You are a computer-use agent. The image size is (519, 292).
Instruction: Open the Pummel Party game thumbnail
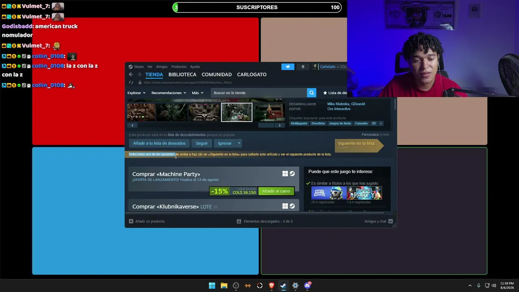pyautogui.click(x=364, y=193)
